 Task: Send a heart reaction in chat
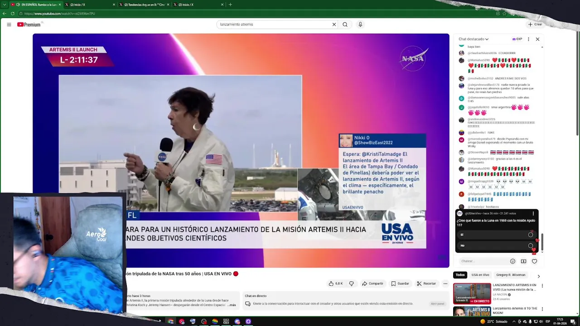534,261
